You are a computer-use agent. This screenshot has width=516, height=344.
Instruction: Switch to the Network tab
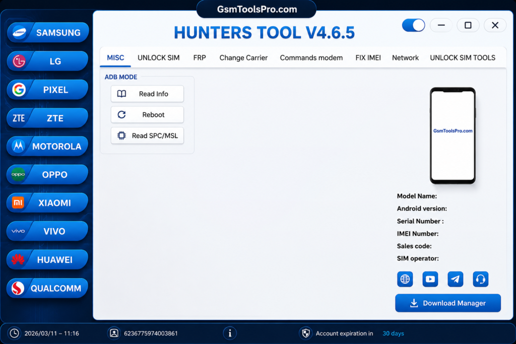[x=406, y=58]
